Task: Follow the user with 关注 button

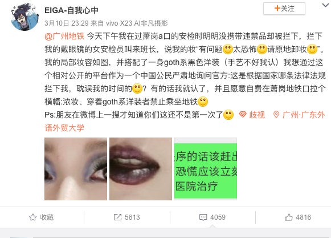Action: tap(284, 9)
